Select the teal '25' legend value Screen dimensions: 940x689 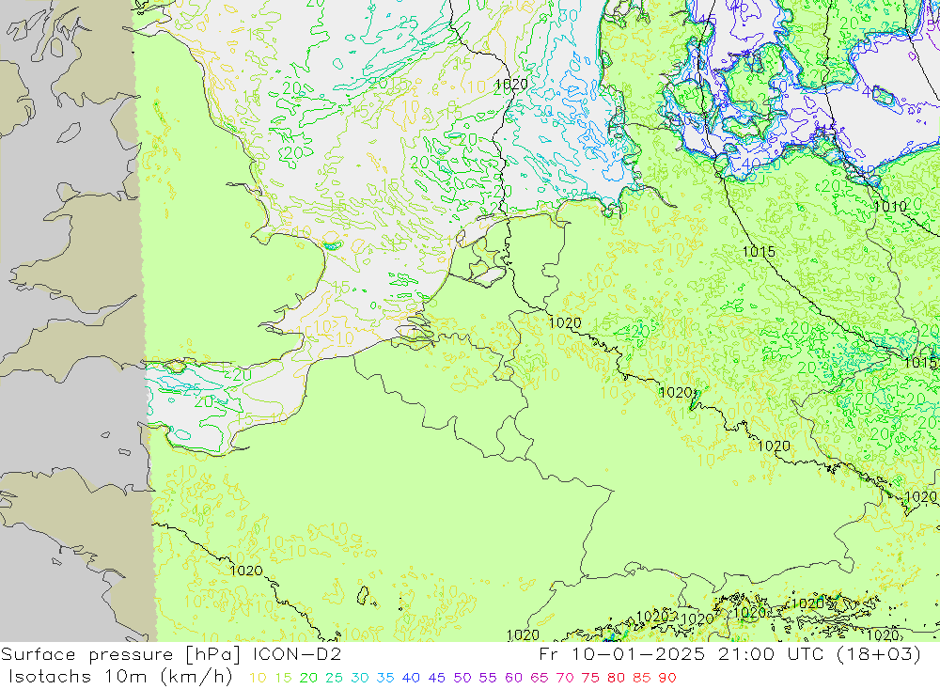pos(335,678)
